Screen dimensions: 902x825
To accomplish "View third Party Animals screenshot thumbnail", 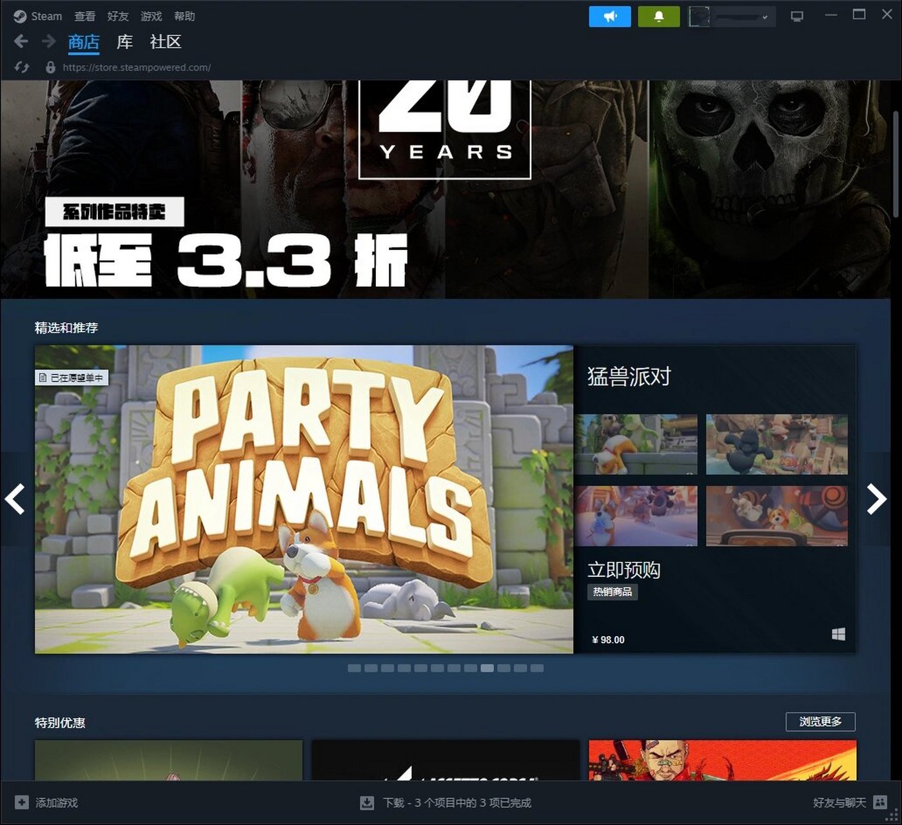I will [x=637, y=516].
